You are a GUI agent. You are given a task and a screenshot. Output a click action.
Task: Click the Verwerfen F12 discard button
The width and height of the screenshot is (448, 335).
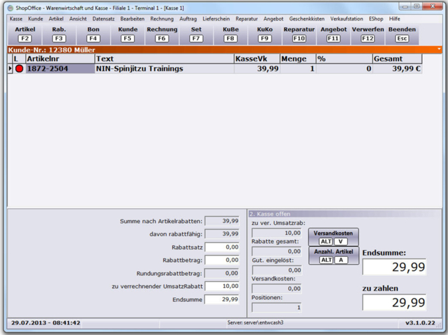pyautogui.click(x=368, y=34)
